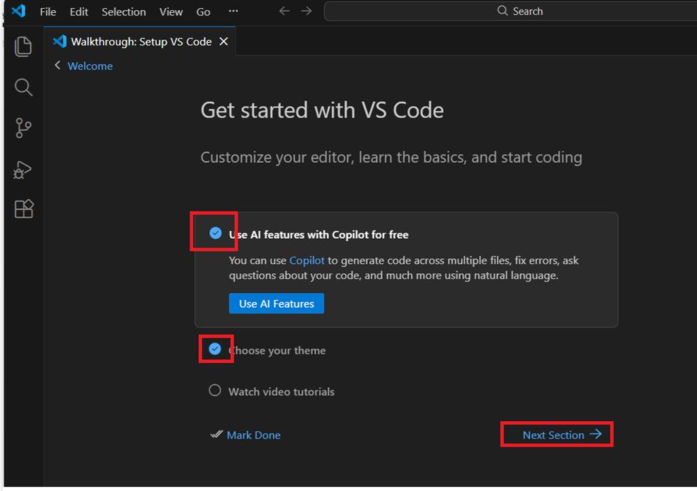Open the Search view in activity bar
697x491 pixels.
tap(23, 87)
